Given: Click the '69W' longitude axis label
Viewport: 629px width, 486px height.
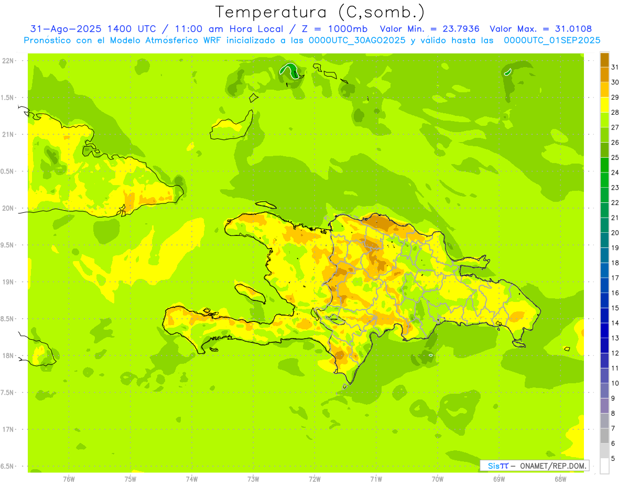Looking at the screenshot, I should pos(499,479).
